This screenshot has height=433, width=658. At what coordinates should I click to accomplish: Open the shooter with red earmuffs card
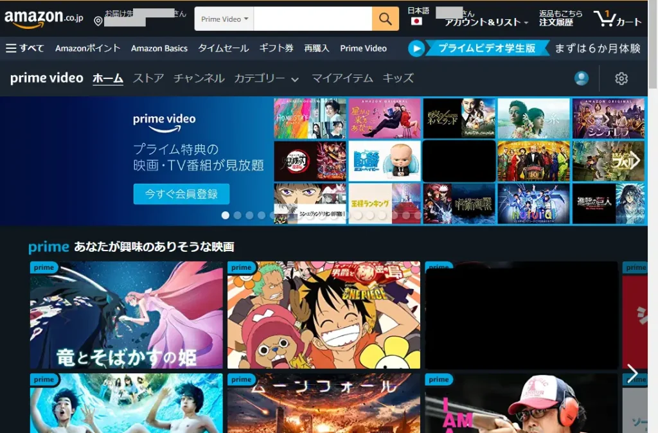(x=521, y=403)
